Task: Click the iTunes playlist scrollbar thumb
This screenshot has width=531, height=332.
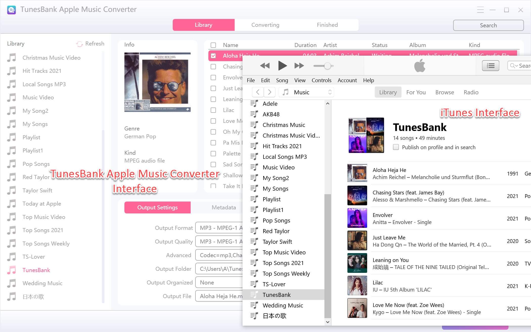Action: pos(327,256)
